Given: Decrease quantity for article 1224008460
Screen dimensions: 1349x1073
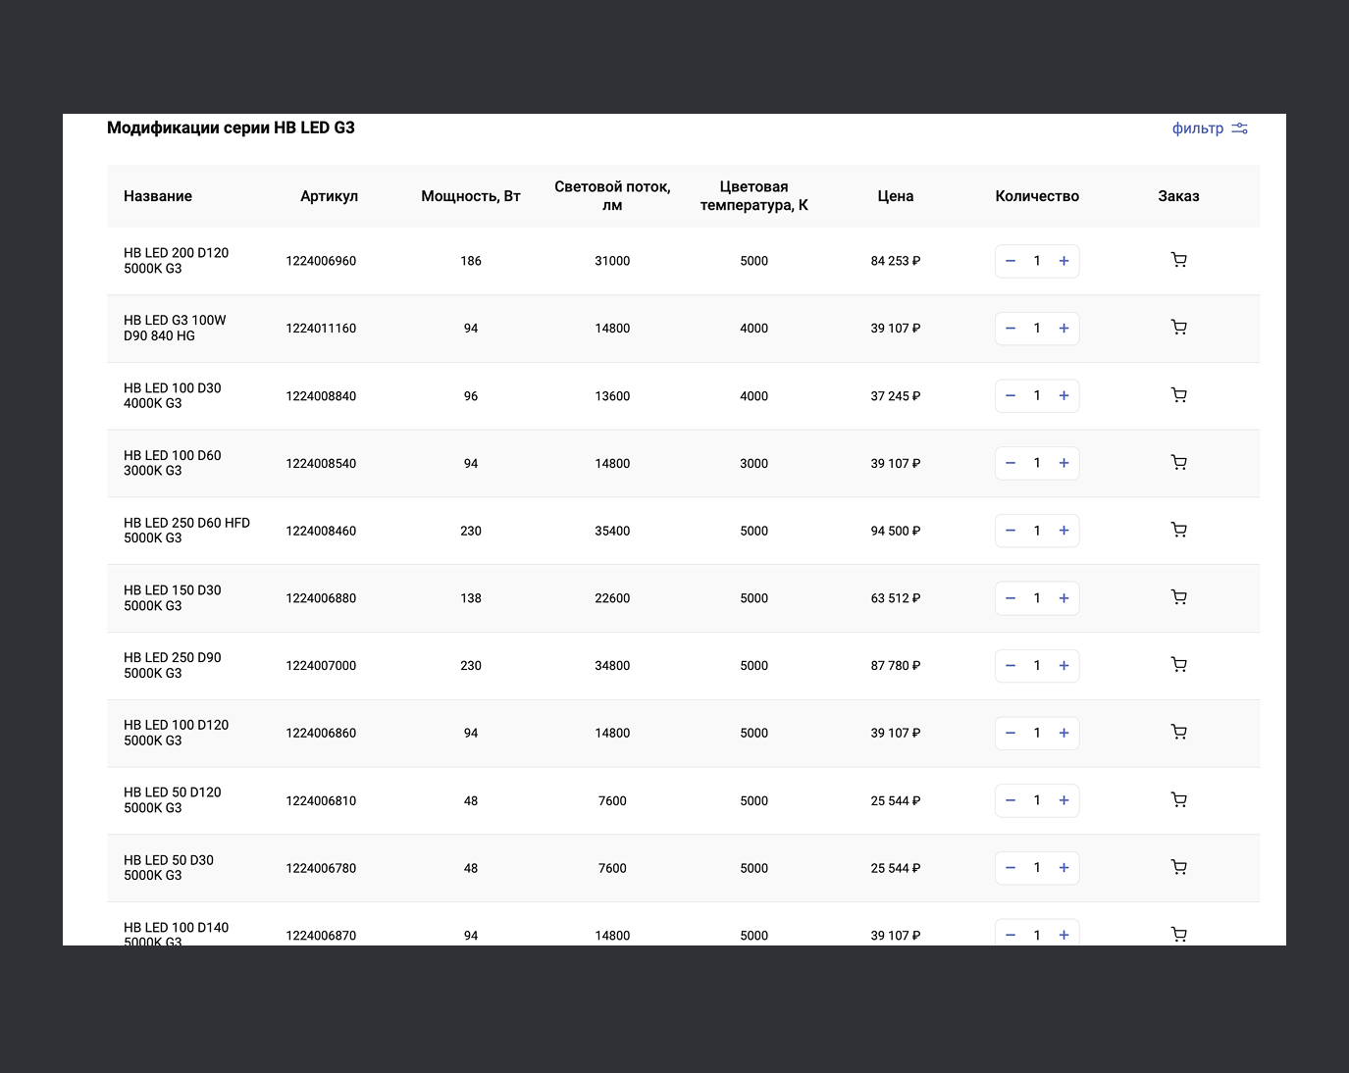Looking at the screenshot, I should (1011, 531).
